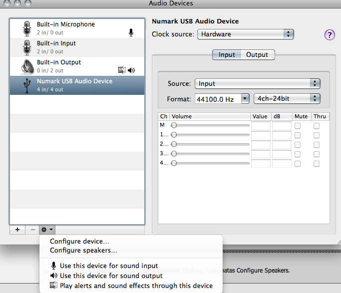Select the Built-in Microphone device row

click(x=77, y=28)
